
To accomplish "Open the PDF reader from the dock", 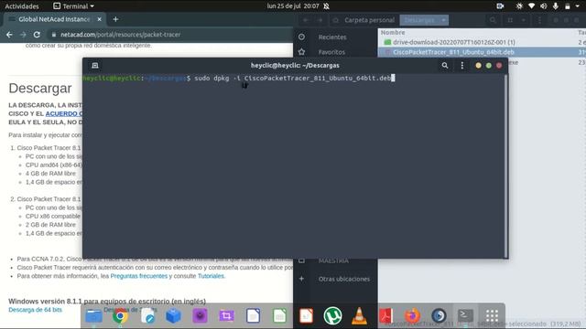I will tap(385, 316).
